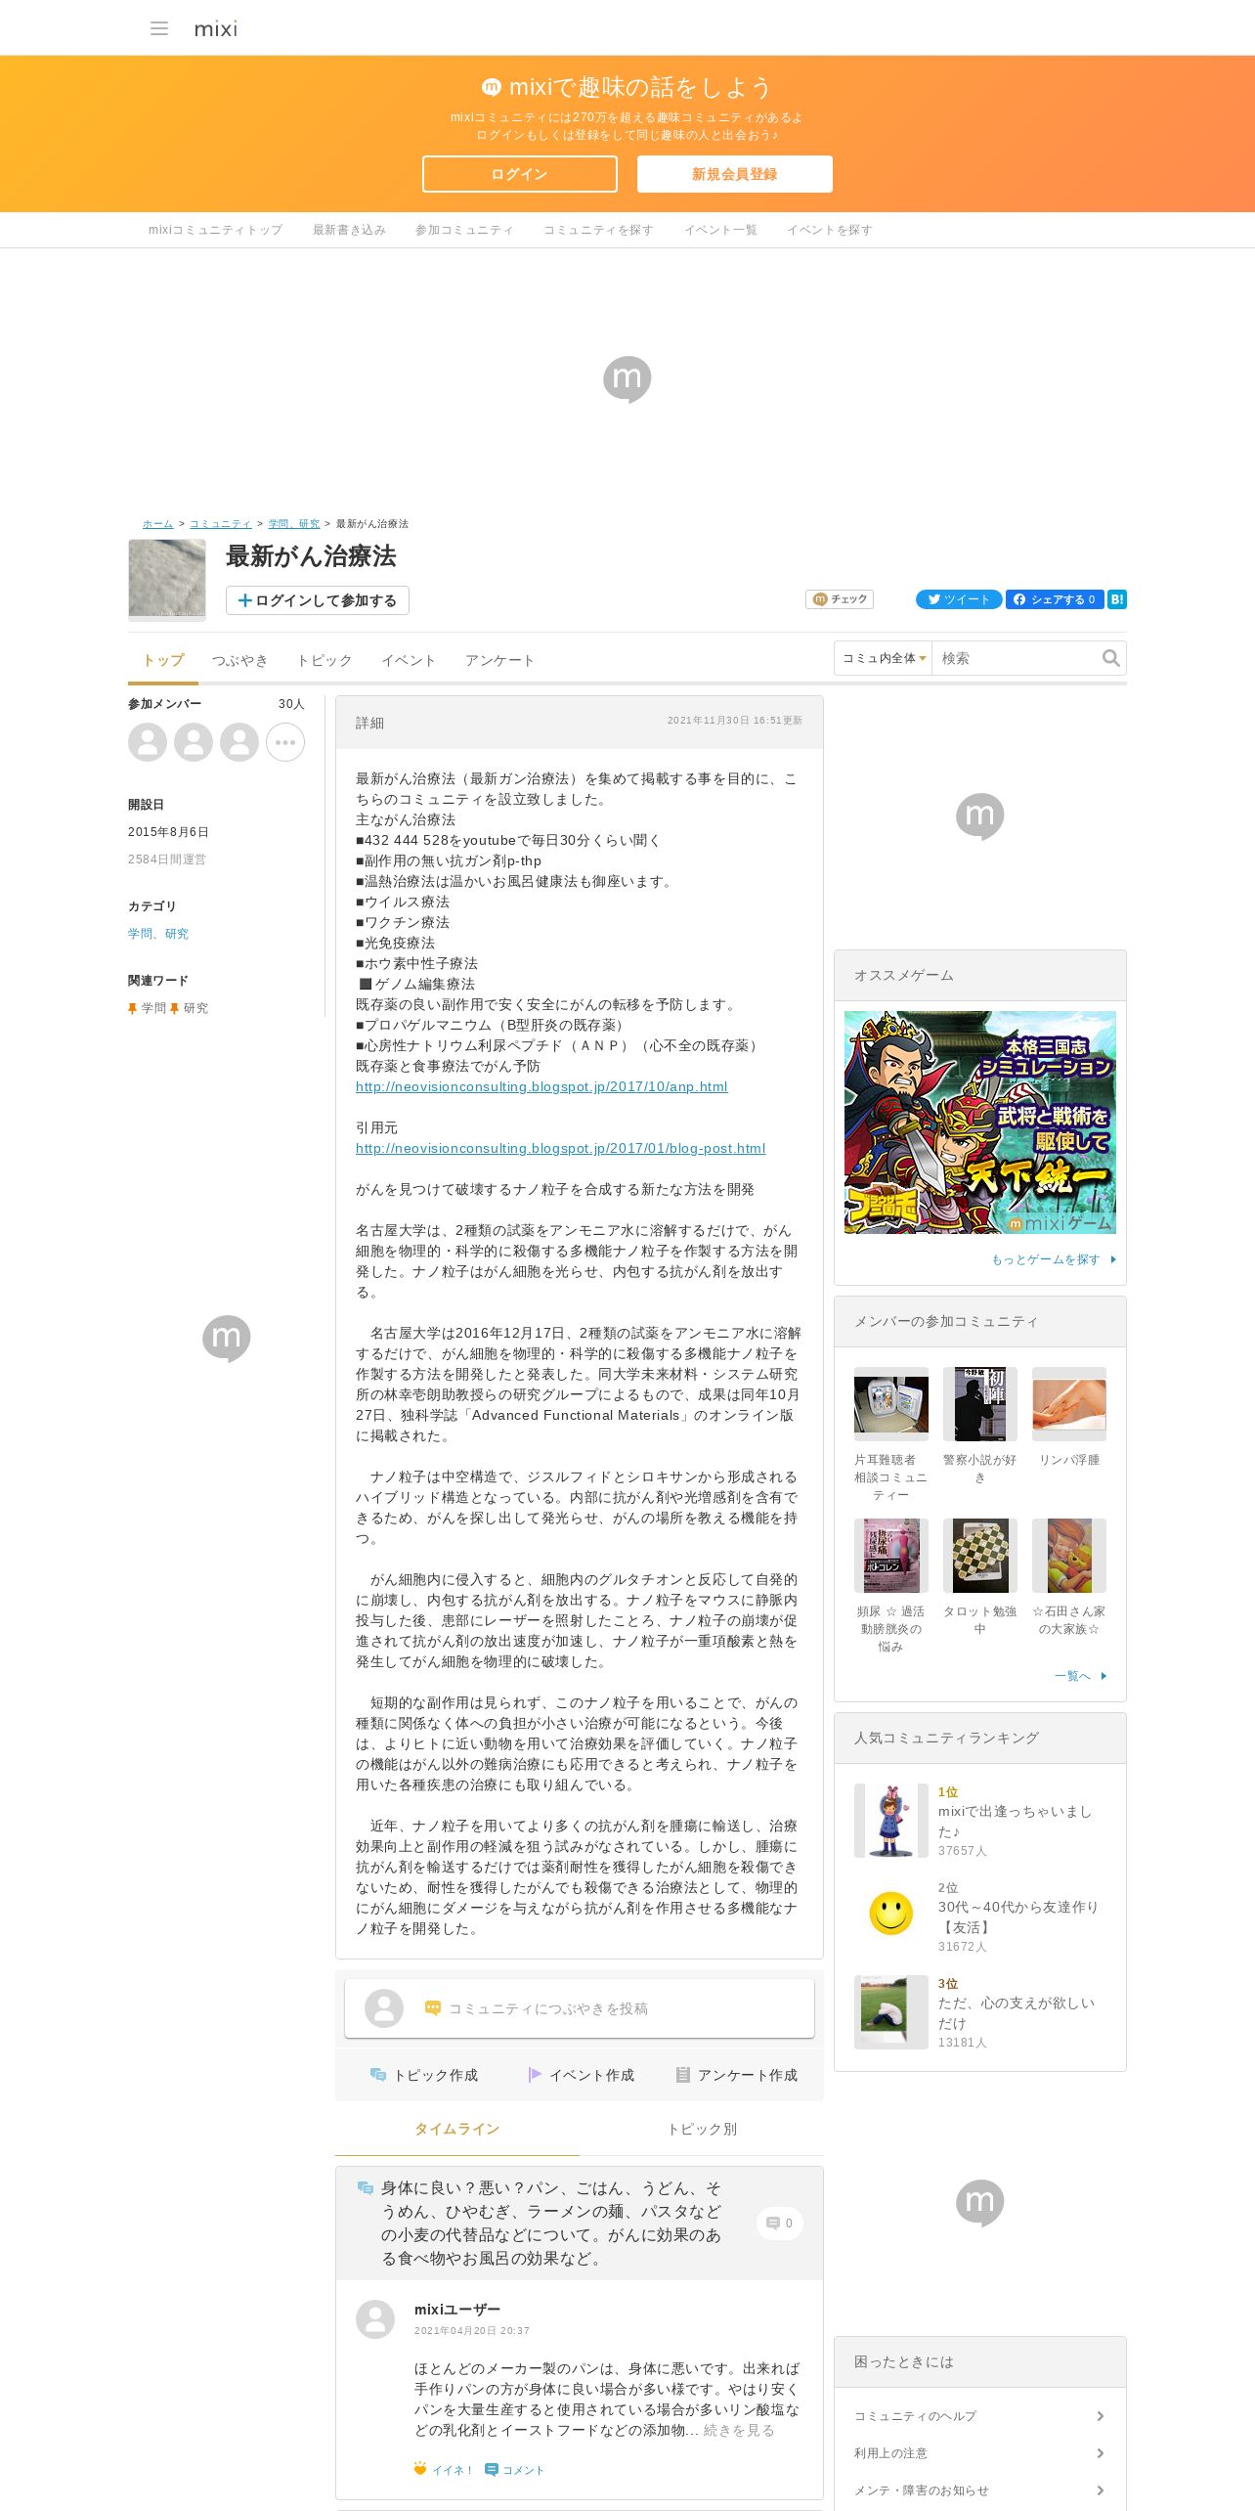Click 学問、研究 breadcrumb link

click(294, 524)
